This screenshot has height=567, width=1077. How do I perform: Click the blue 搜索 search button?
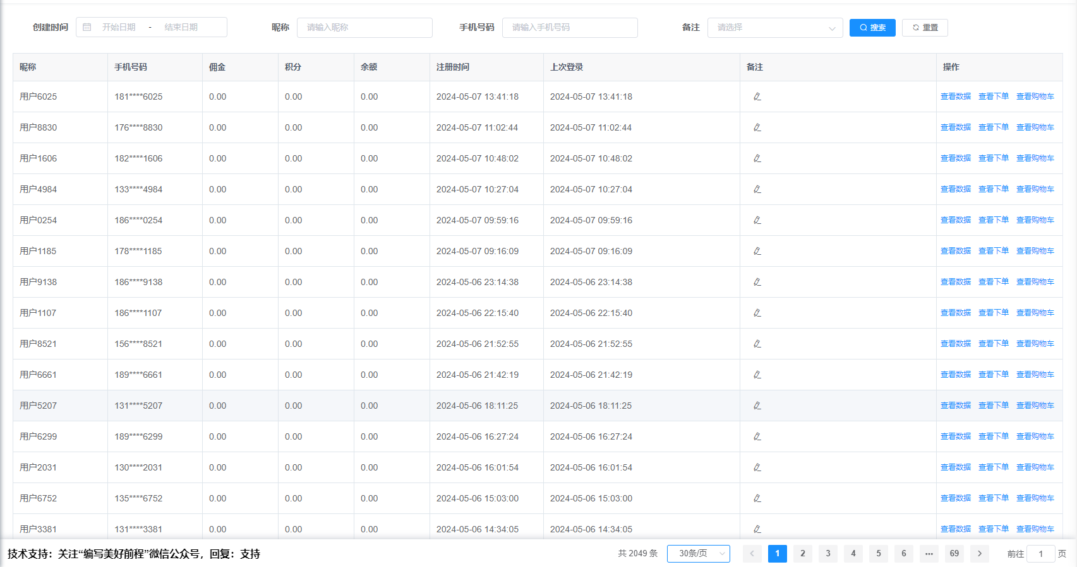pyautogui.click(x=872, y=28)
